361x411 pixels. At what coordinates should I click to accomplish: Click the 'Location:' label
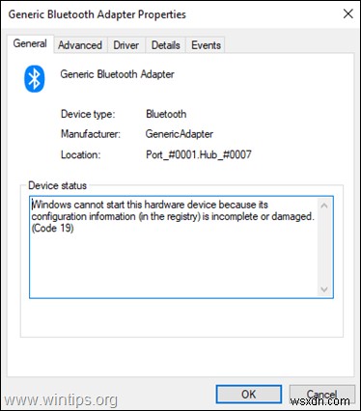[x=81, y=154]
